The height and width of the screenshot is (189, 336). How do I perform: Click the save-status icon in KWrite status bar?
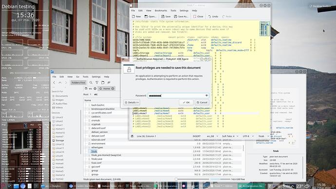pyautogui.click(x=132, y=136)
